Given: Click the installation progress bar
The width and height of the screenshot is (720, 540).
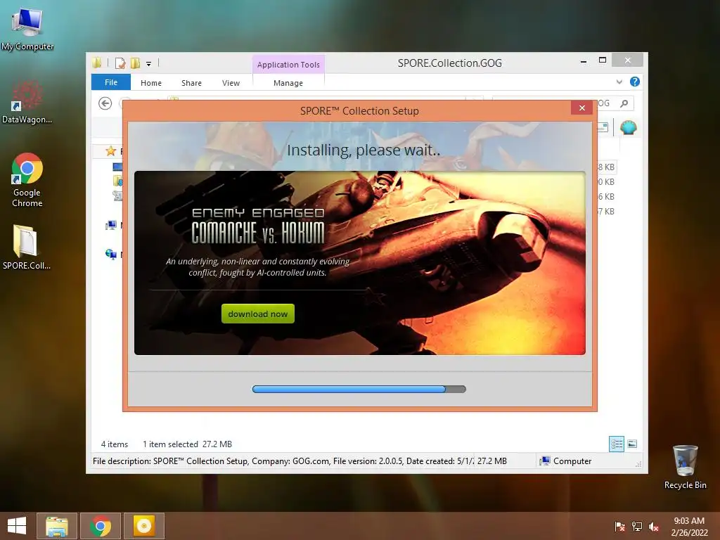Looking at the screenshot, I should pos(359,389).
